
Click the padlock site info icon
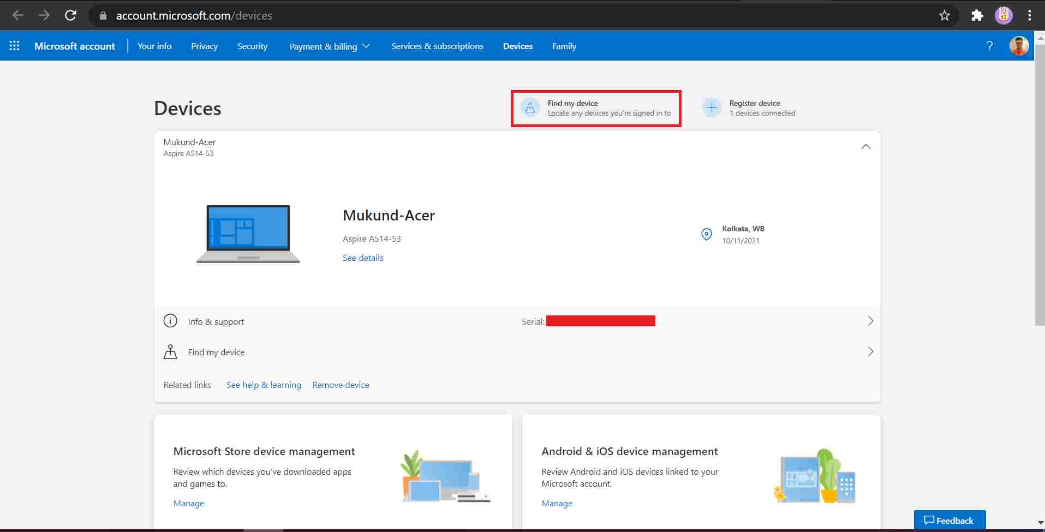click(x=103, y=16)
